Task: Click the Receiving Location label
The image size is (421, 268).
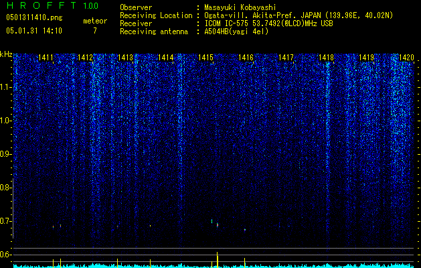Action: (156, 15)
